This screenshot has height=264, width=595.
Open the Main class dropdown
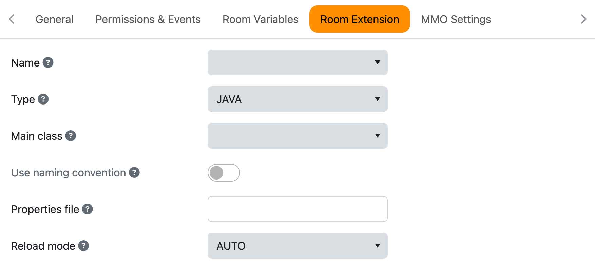point(297,136)
